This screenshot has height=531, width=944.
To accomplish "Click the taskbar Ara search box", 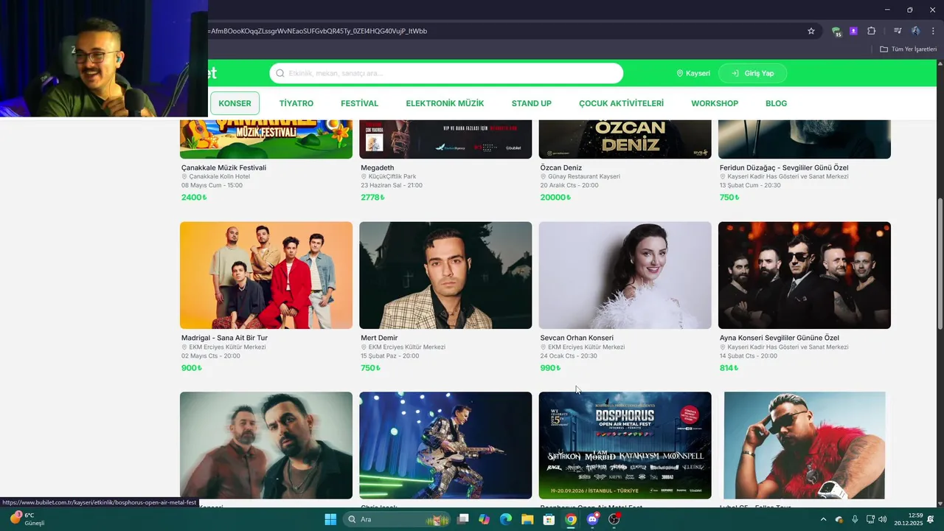I will [x=398, y=519].
